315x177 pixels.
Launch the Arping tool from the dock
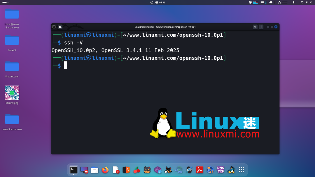click(178, 170)
